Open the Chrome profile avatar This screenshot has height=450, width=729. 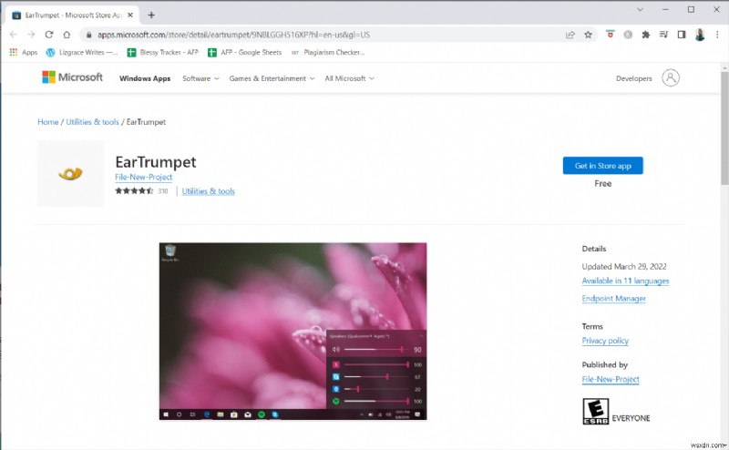click(x=700, y=35)
